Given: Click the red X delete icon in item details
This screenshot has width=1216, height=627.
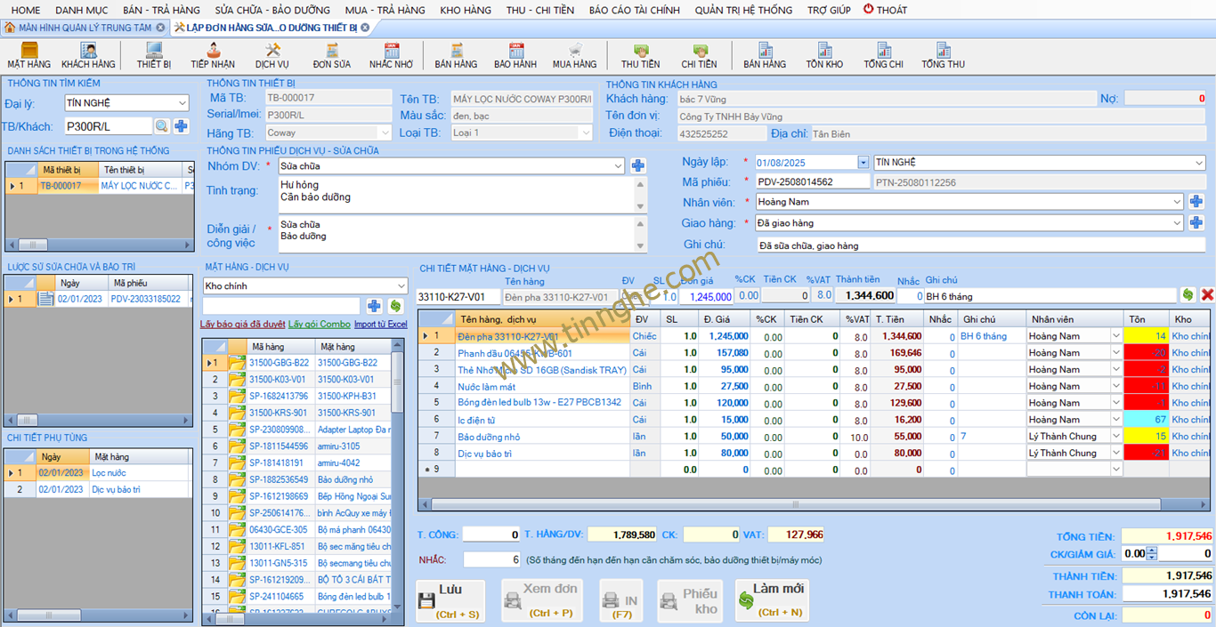Looking at the screenshot, I should point(1207,295).
